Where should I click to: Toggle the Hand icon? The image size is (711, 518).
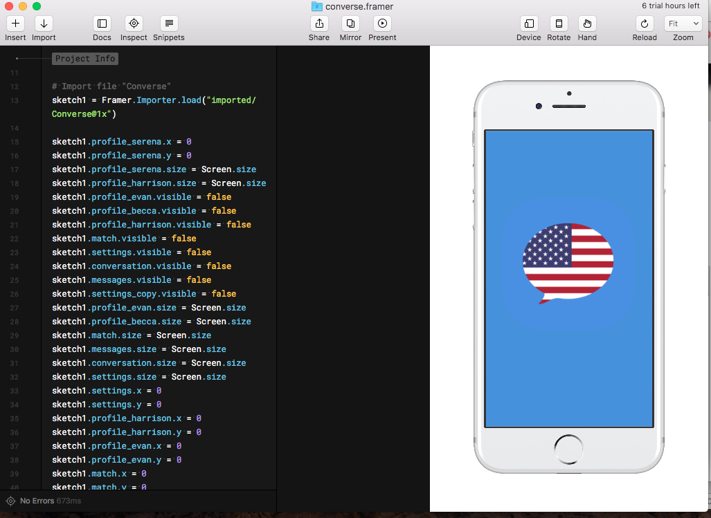coord(587,23)
